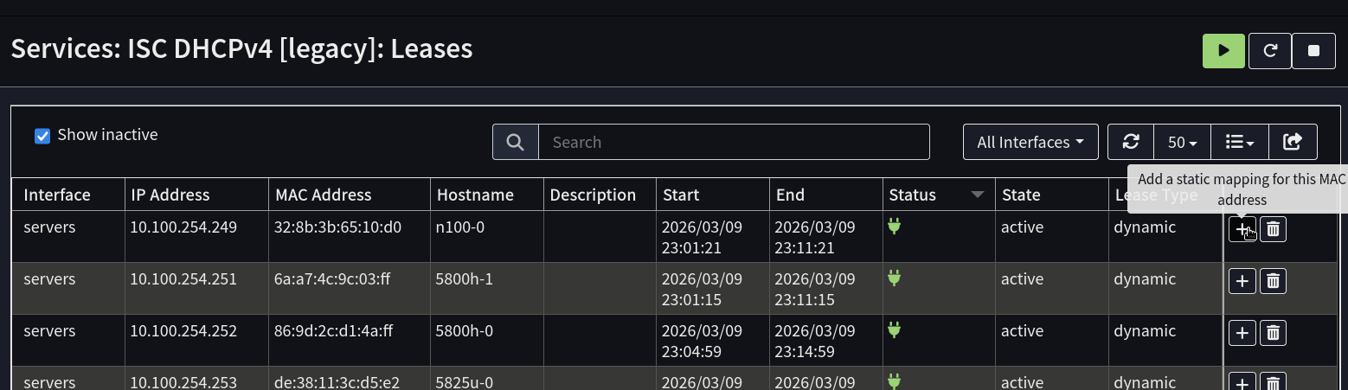This screenshot has width=1348, height=390.
Task: Select IP address 10.100.254.253
Action: (183, 382)
